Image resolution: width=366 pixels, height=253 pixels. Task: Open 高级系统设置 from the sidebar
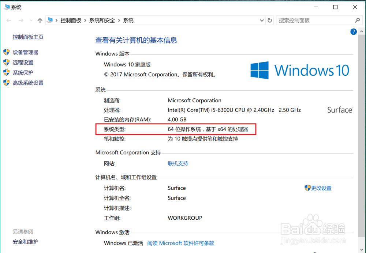click(28, 83)
